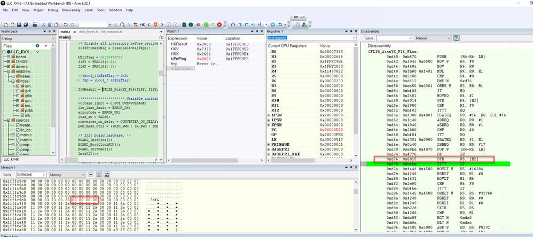Click the Cut scissors icon

coord(43,25)
